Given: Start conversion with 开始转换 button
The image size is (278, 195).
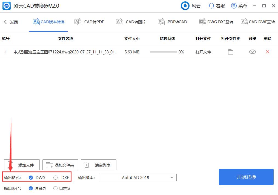Looking at the screenshot, I should point(246,177).
